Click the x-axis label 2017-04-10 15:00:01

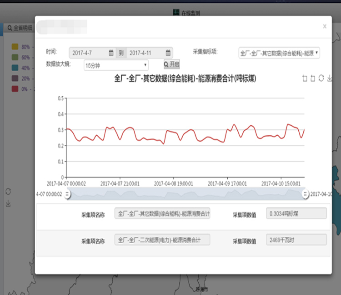click(281, 184)
